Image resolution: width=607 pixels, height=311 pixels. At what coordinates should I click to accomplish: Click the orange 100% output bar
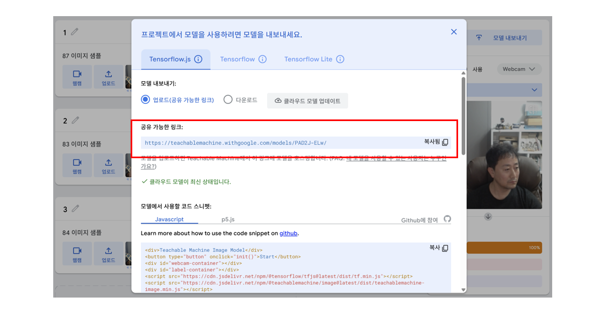click(504, 248)
